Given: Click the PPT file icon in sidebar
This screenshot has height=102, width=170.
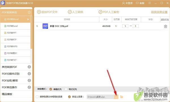Looking at the screenshot, I should pyautogui.click(x=5, y=33).
